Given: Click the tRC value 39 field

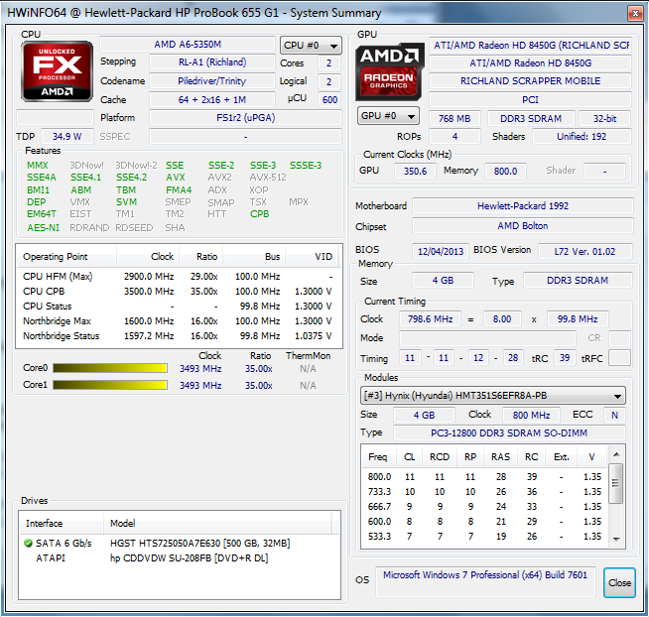Looking at the screenshot, I should [565, 358].
